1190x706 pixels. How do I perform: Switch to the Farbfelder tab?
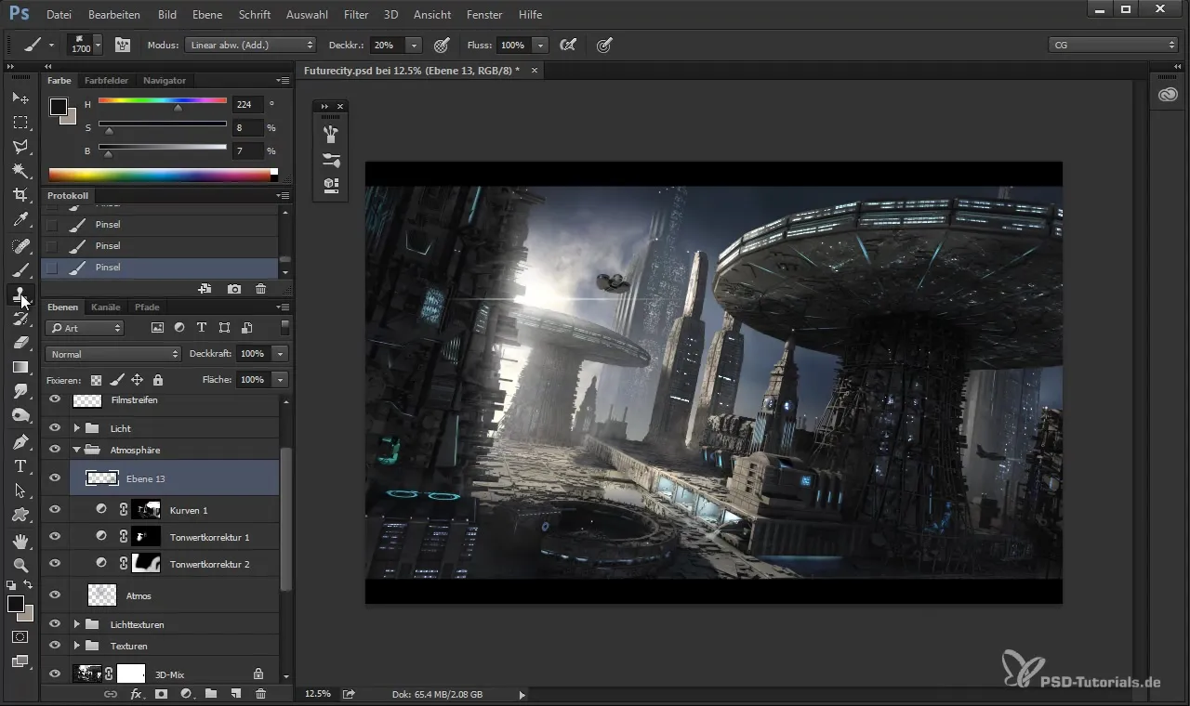(x=106, y=80)
